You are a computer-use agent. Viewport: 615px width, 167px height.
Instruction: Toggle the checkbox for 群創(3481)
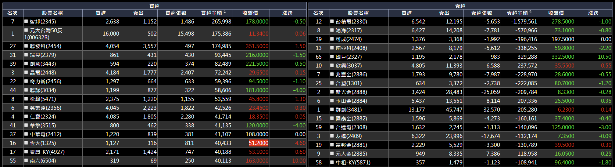coord(332,109)
